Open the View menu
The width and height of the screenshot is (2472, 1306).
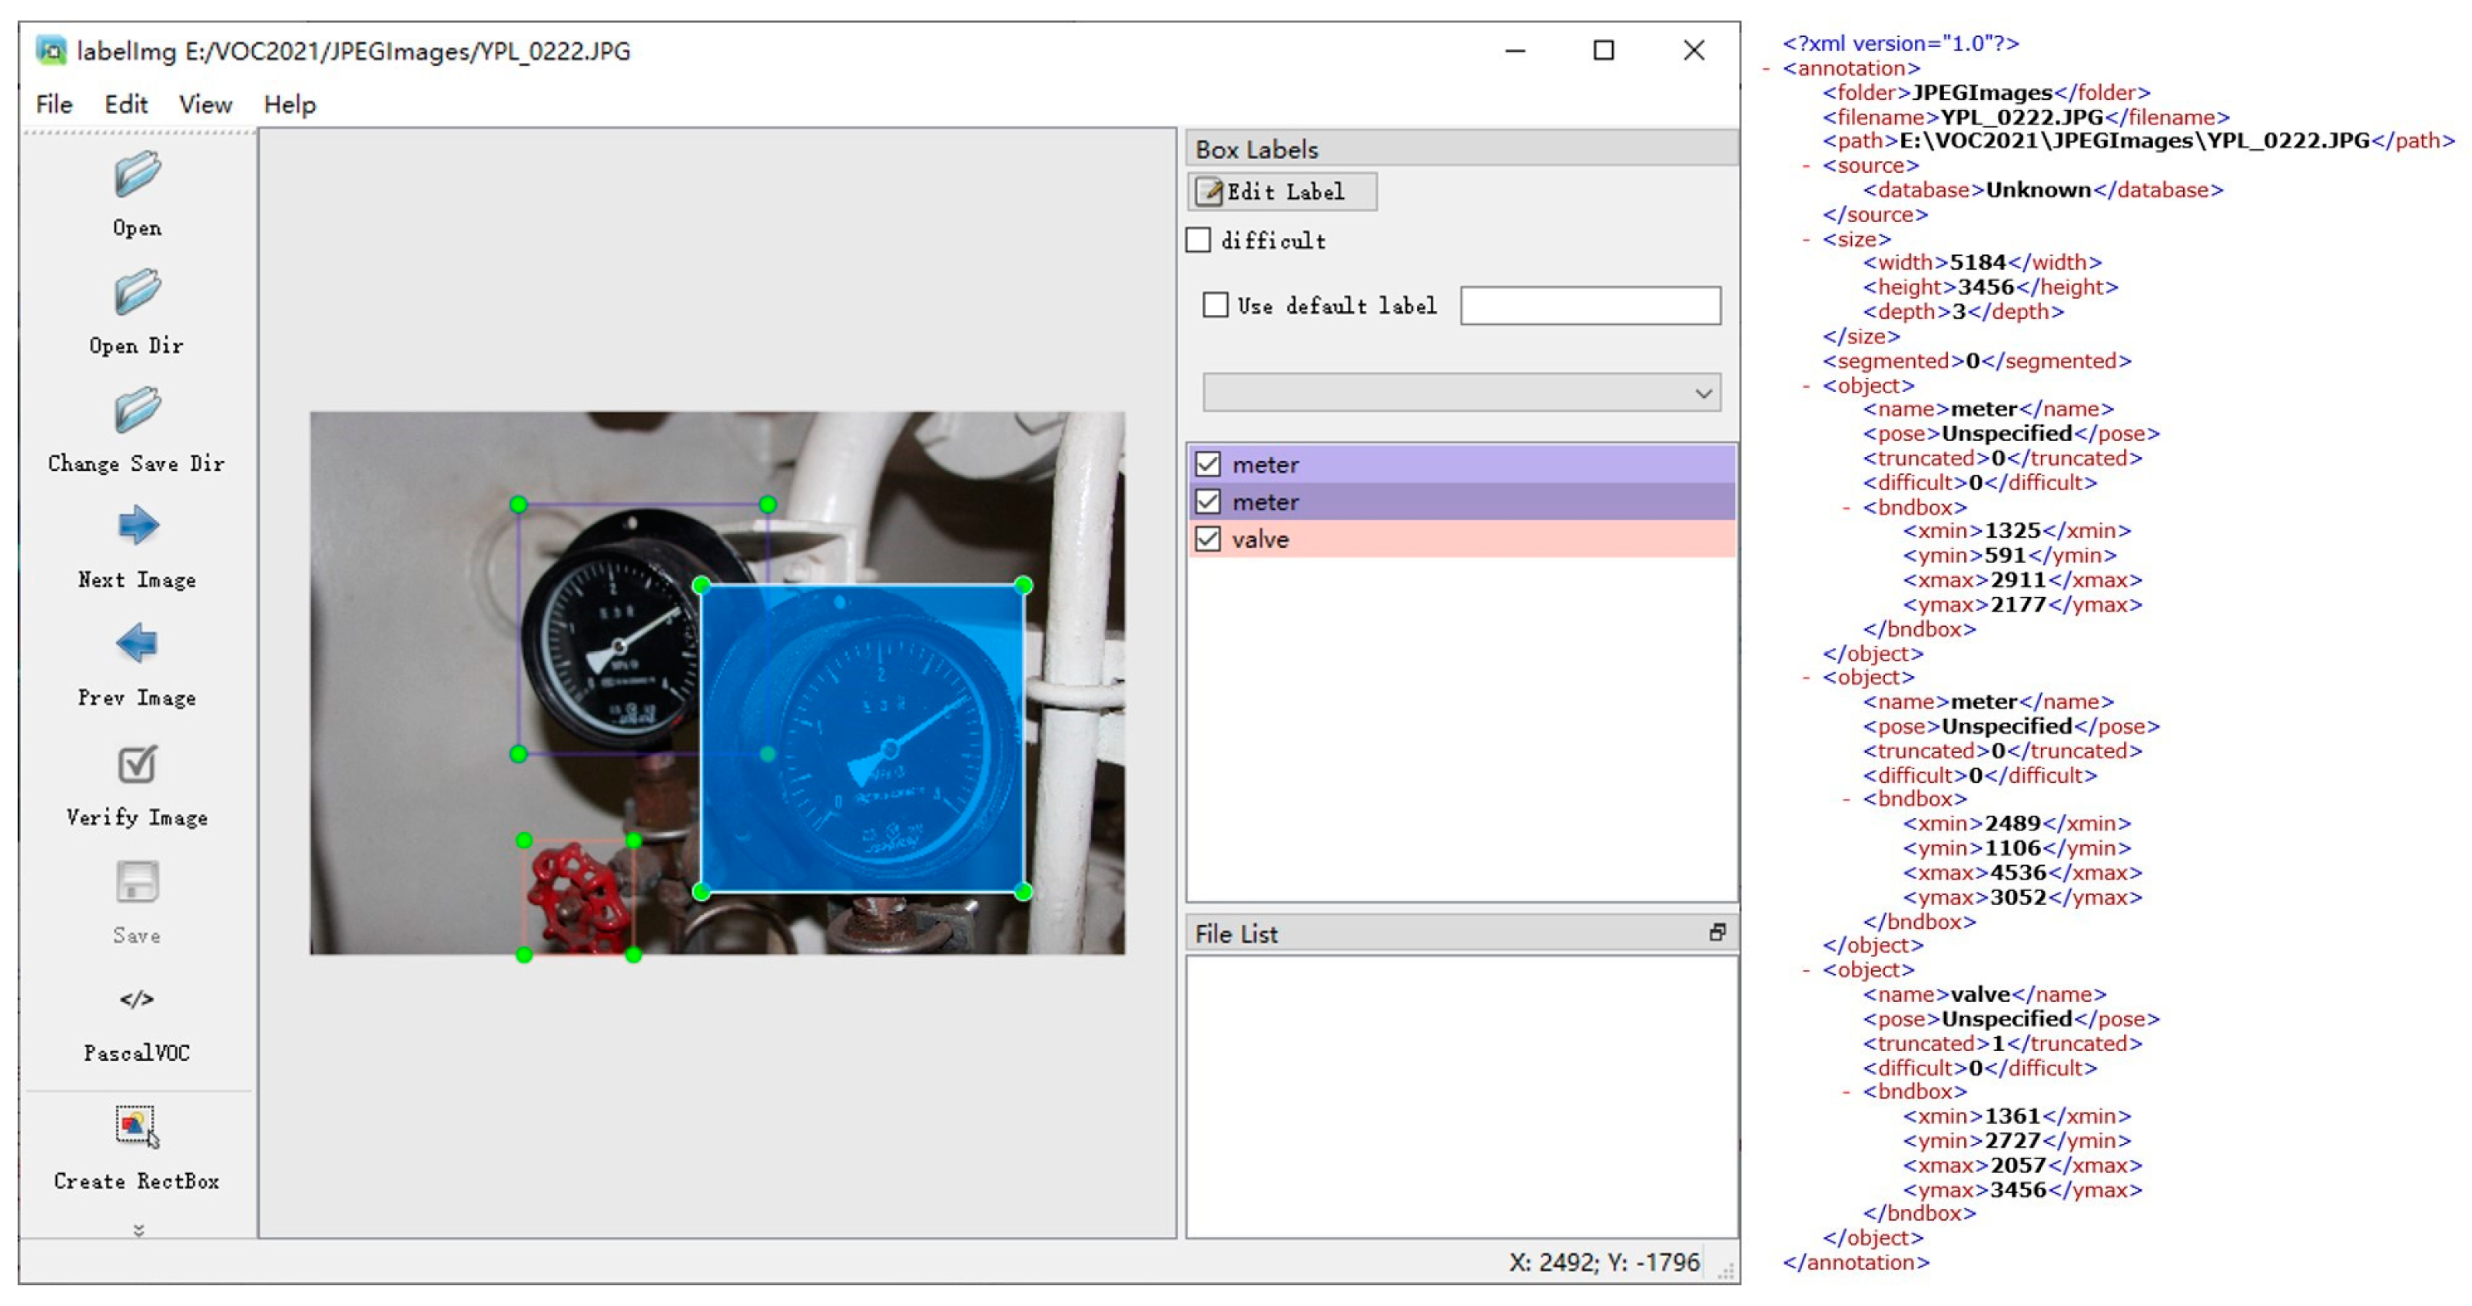[205, 104]
